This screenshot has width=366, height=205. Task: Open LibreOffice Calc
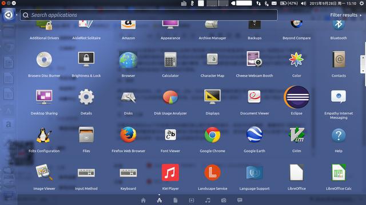[339, 173]
